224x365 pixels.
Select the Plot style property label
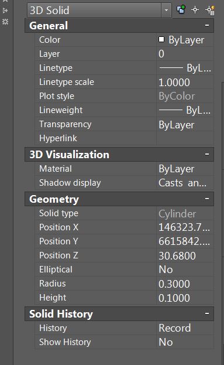pyautogui.click(x=57, y=96)
